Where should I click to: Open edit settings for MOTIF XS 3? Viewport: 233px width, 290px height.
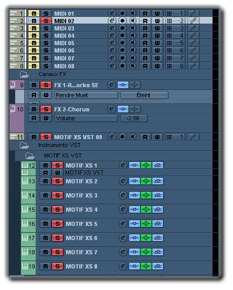(x=123, y=195)
